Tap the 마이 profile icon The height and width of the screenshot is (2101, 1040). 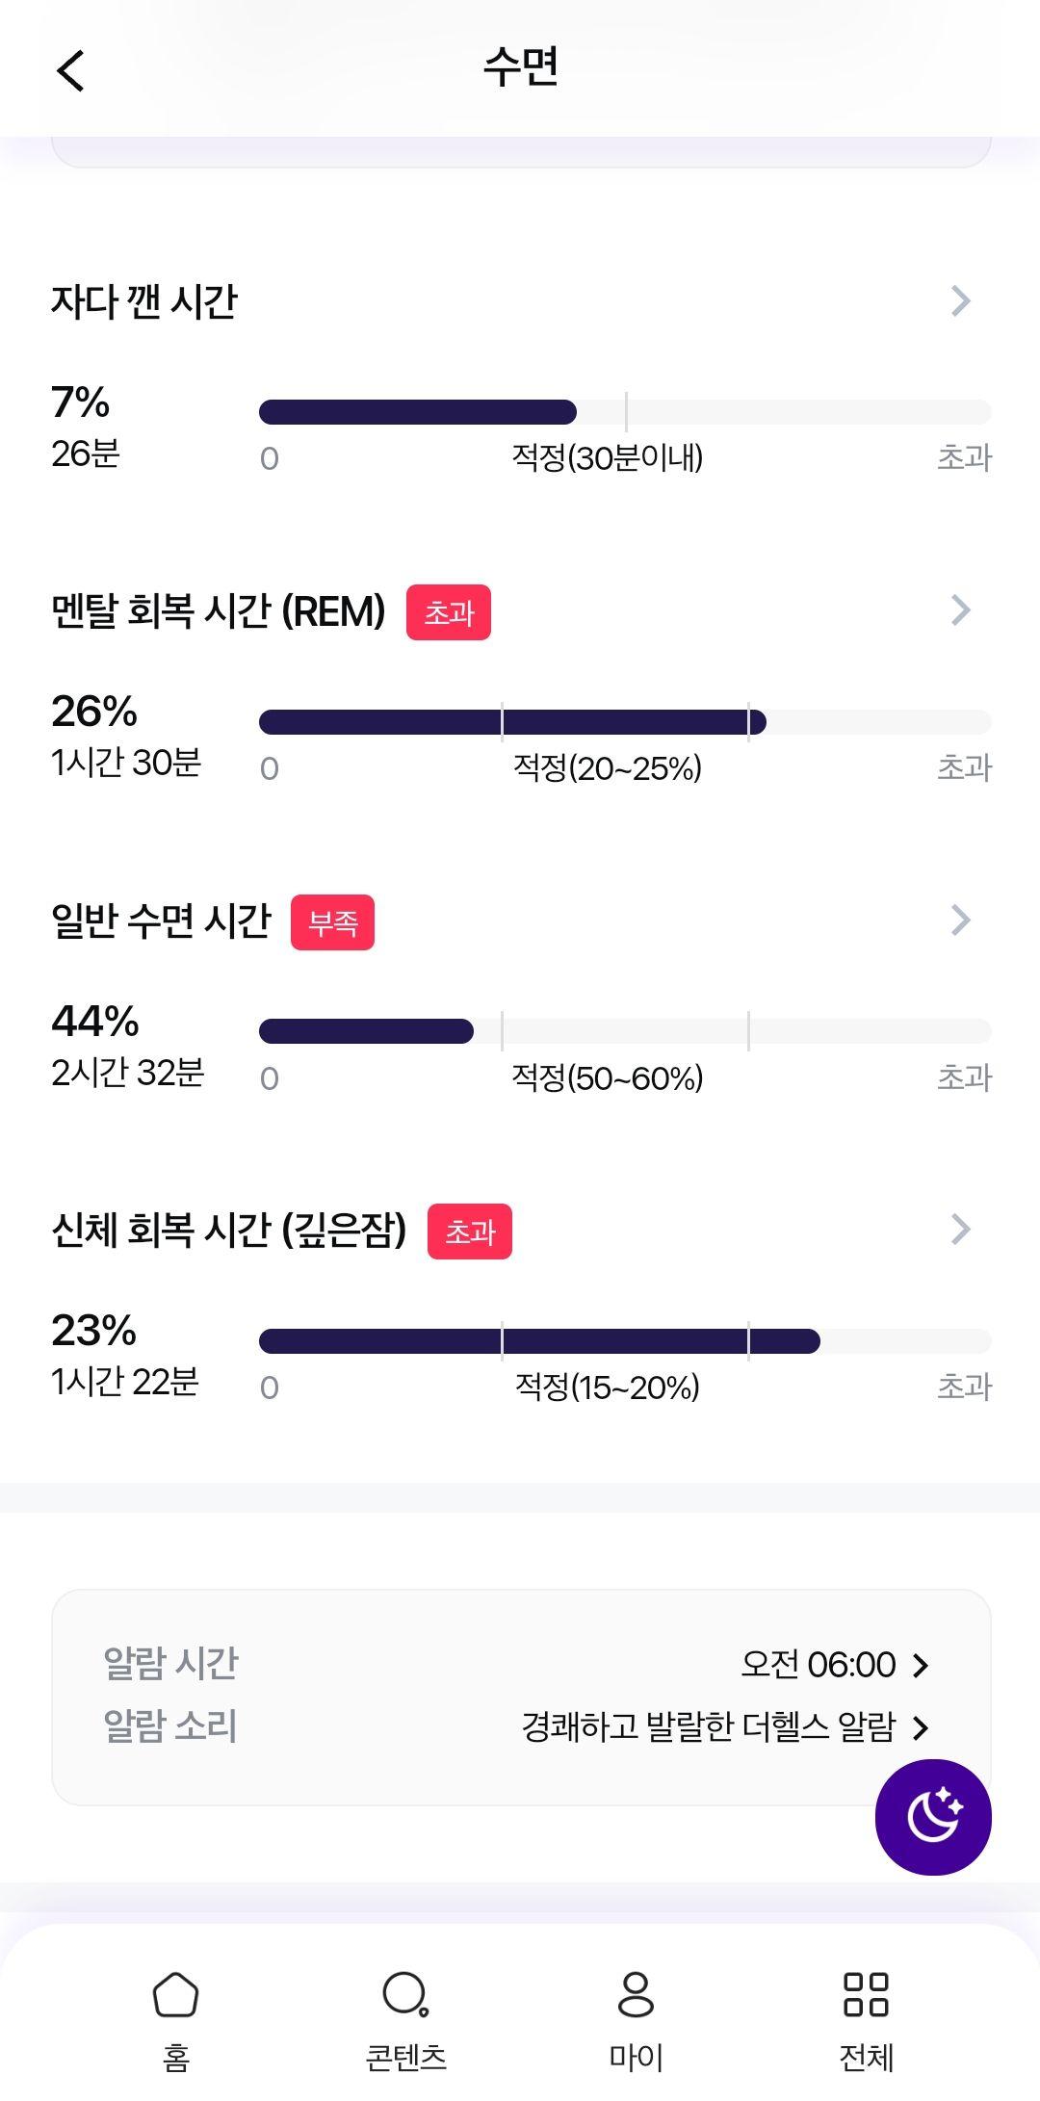point(636,1993)
